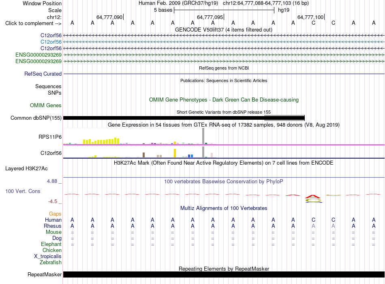Click the 'OMIM Gene Phenotypes' green title
Image resolution: width=385 pixels, height=284 pixels.
click(x=224, y=100)
